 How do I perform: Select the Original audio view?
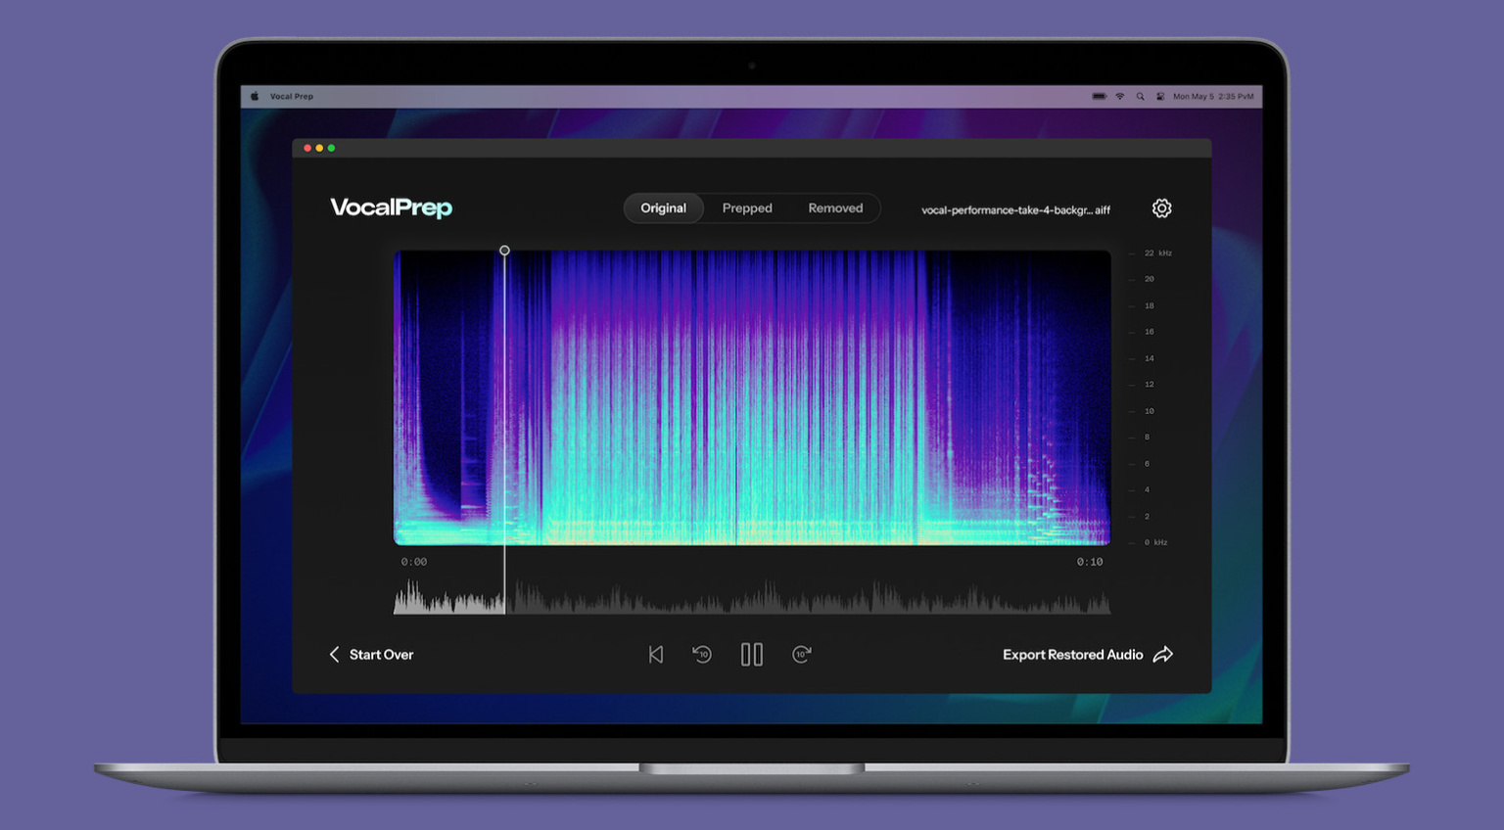(x=663, y=207)
